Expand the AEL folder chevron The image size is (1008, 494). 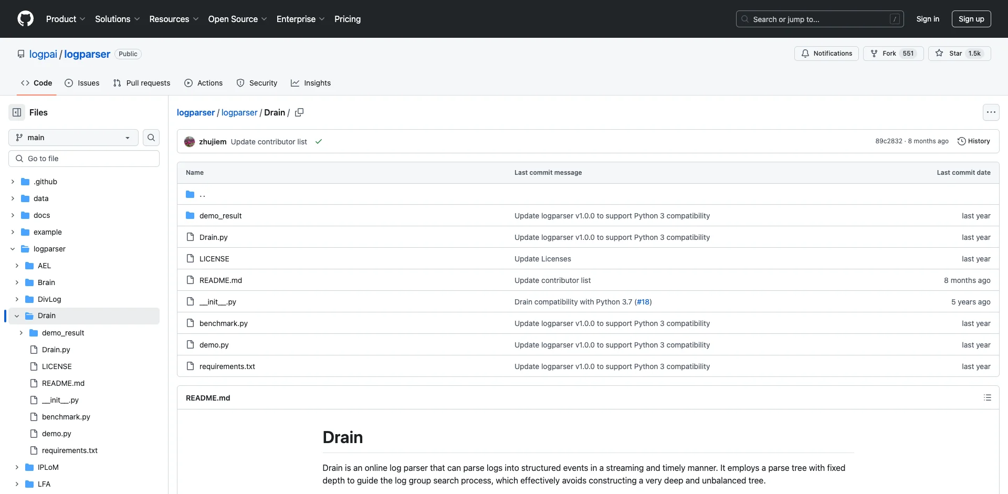point(17,266)
